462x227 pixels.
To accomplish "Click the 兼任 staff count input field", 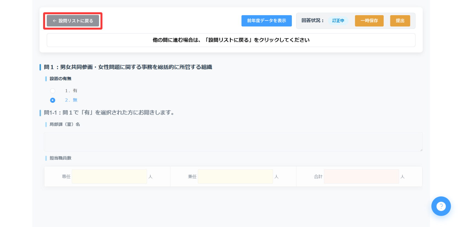I will [235, 176].
